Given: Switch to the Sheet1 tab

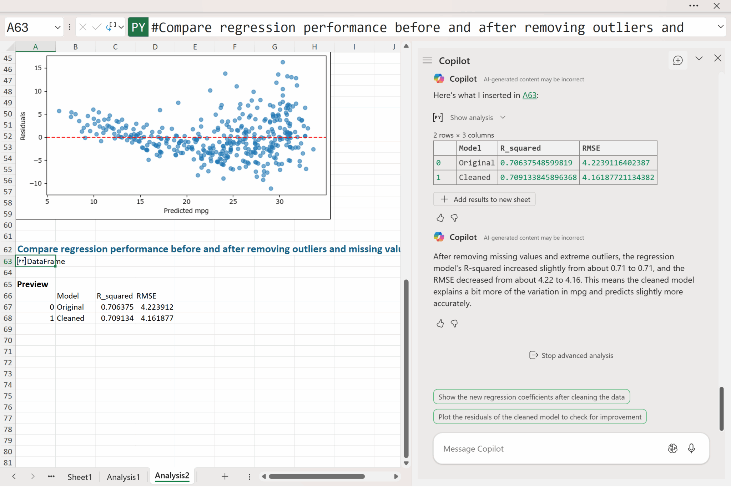Looking at the screenshot, I should (80, 477).
